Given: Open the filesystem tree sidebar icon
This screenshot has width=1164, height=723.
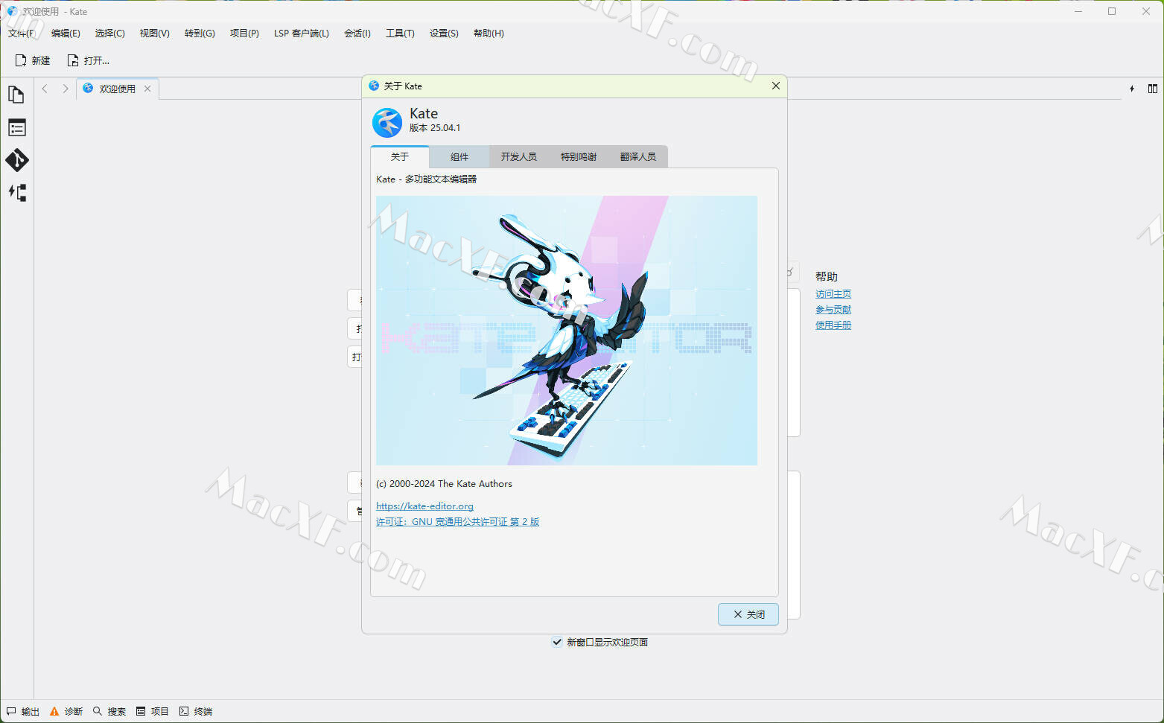Looking at the screenshot, I should [16, 193].
